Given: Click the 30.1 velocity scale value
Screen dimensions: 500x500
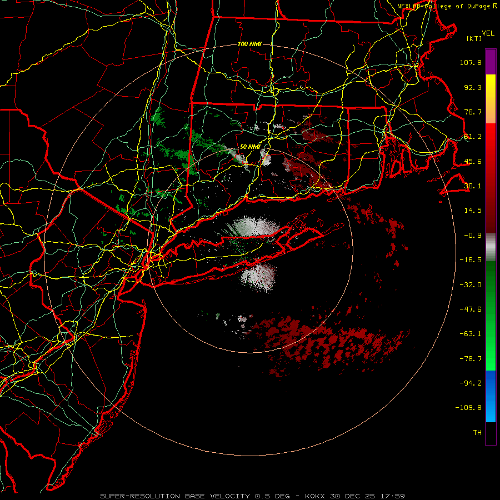Looking at the screenshot, I should tap(473, 186).
